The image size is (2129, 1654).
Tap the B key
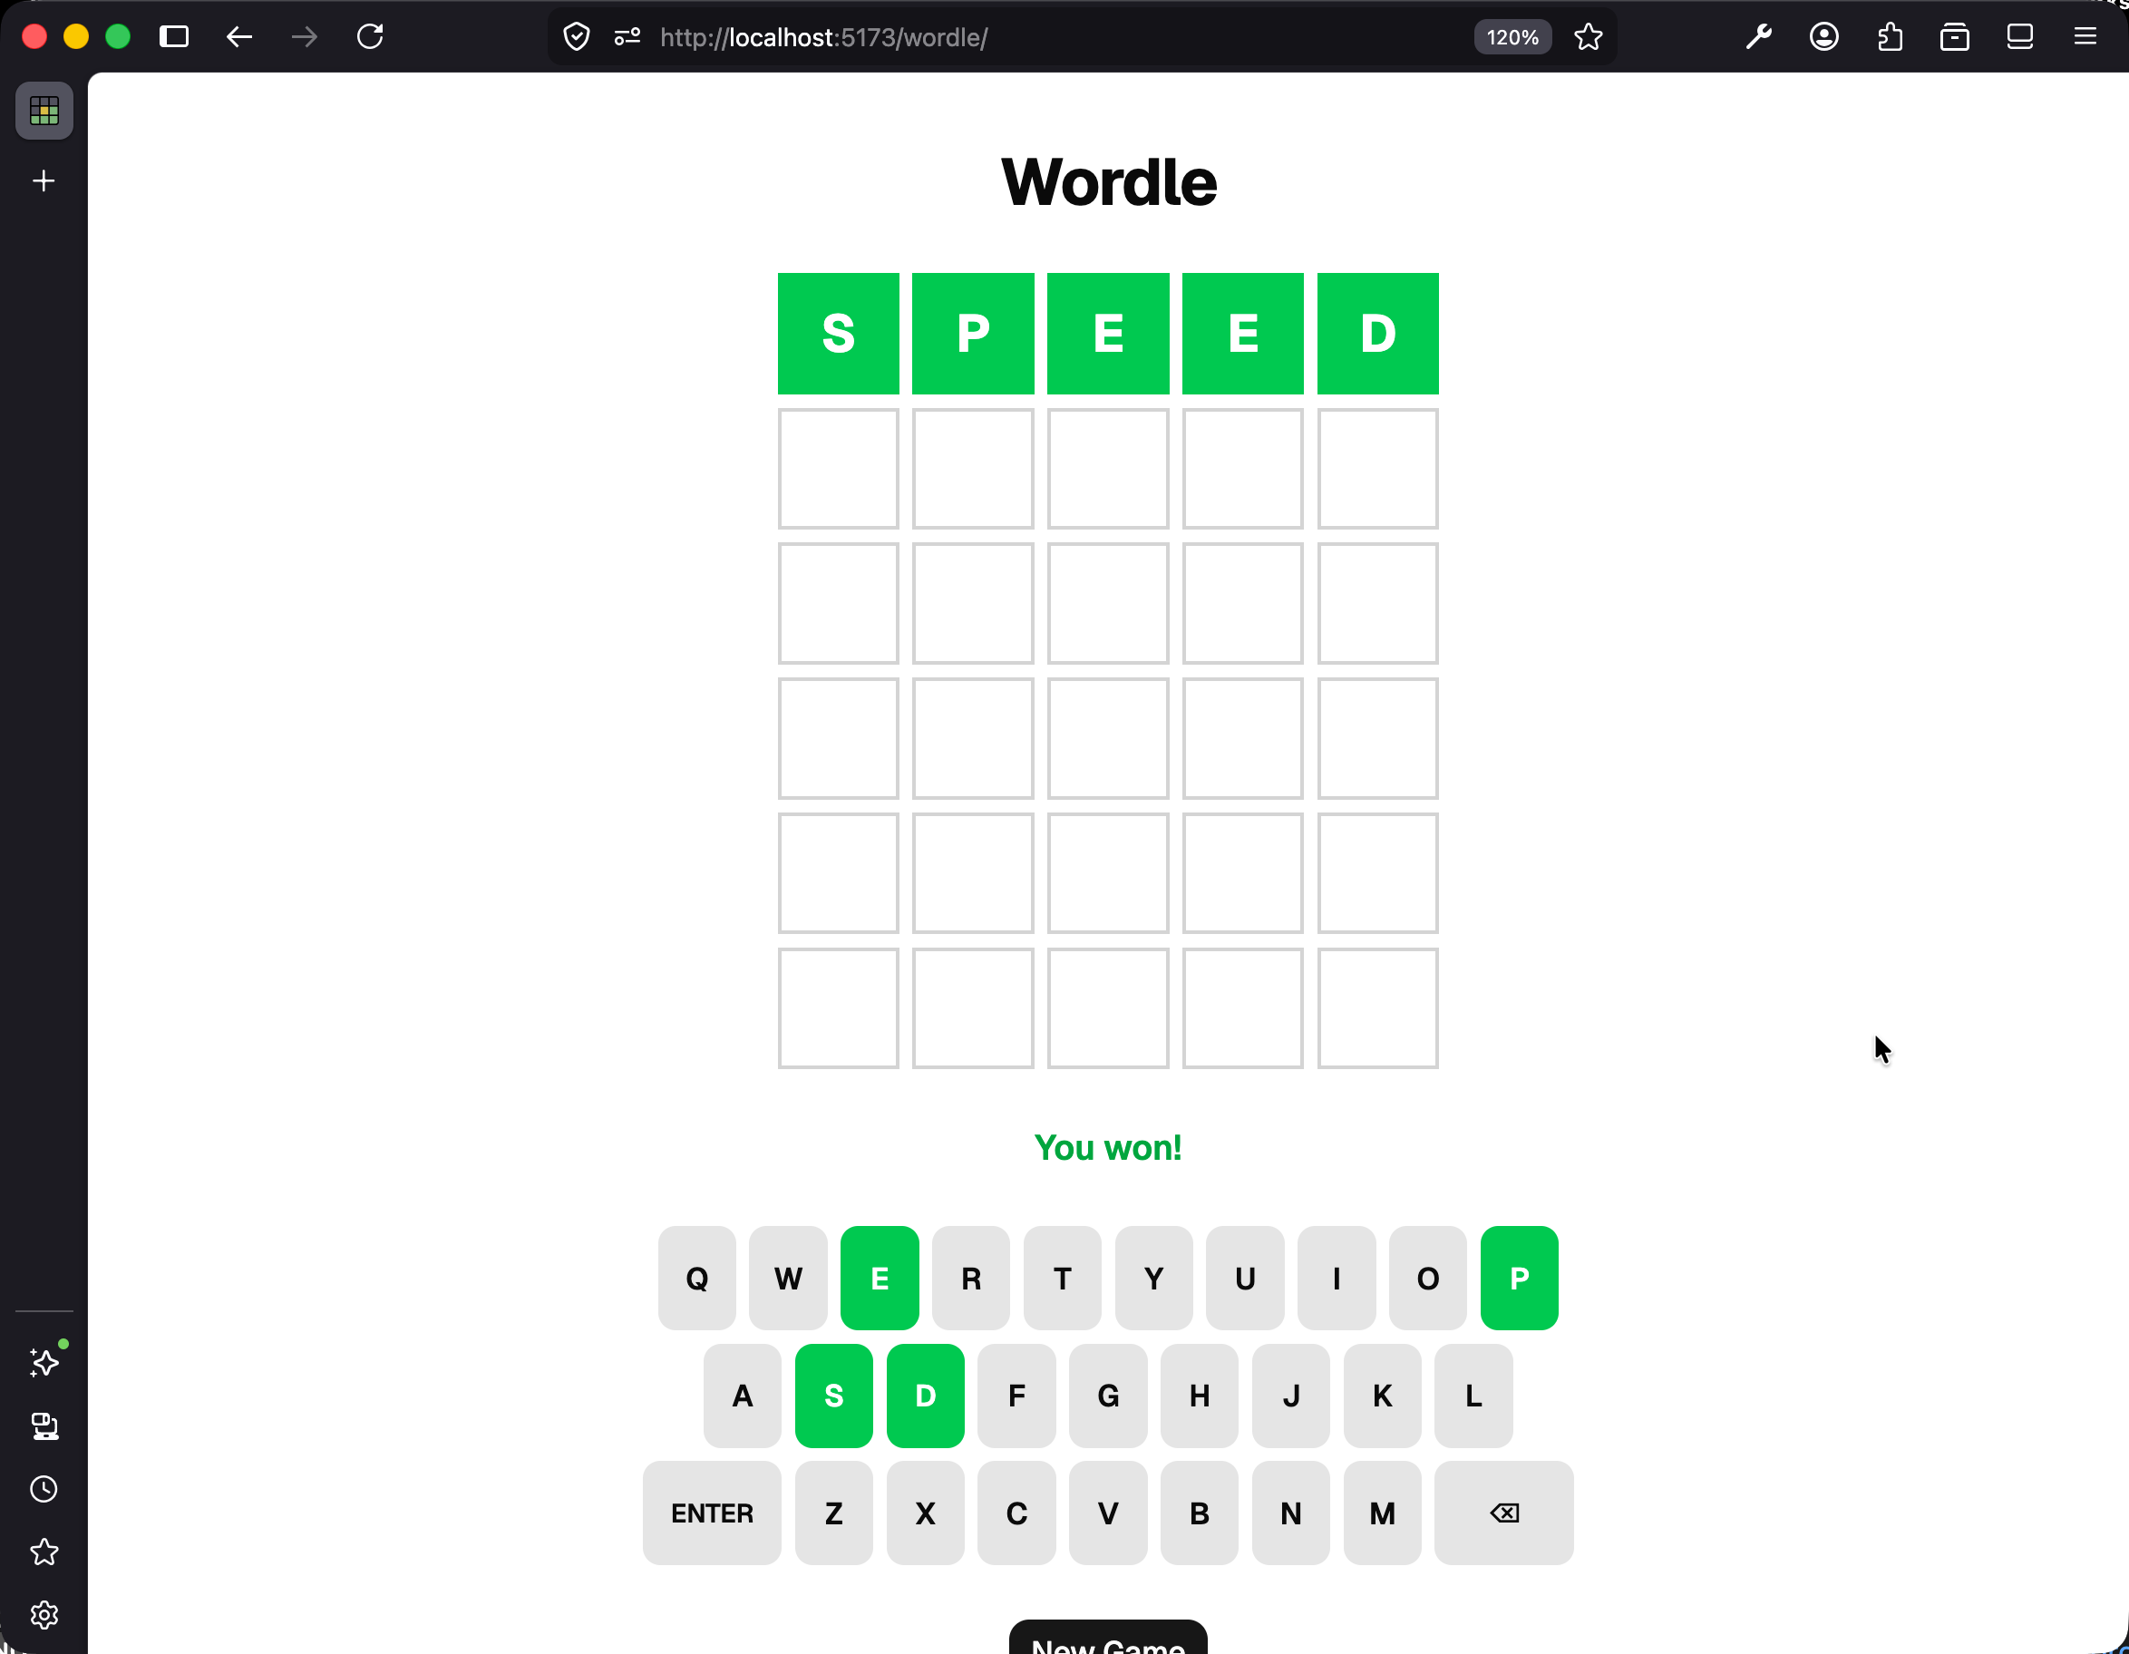[1200, 1513]
